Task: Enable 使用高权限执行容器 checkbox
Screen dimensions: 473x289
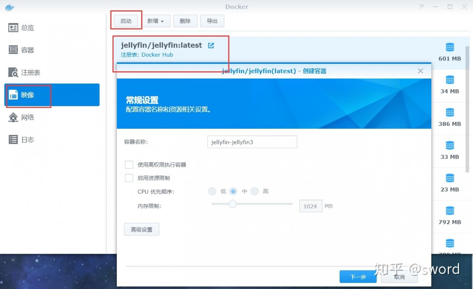Action: [x=129, y=165]
